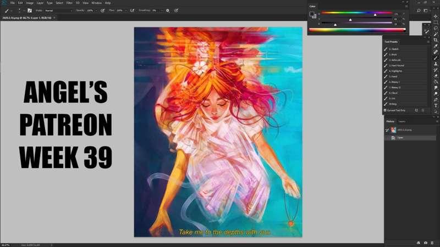Open brush tool preset picker icon
This screenshot has width=440, height=247.
click(7, 10)
